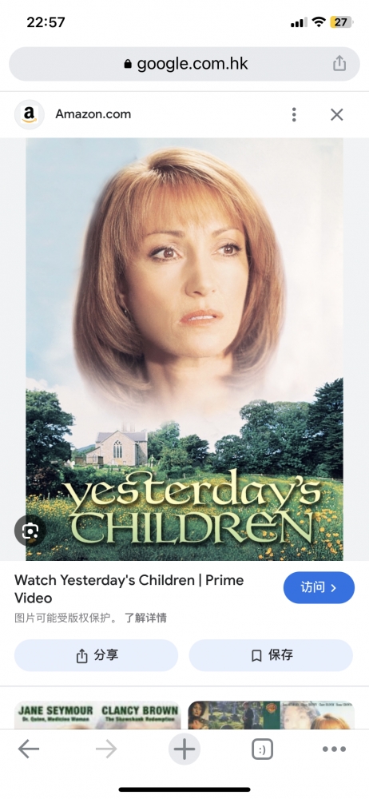This screenshot has height=799, width=369.
Task: Search the image with Google Lens icon
Action: pyautogui.click(x=30, y=531)
